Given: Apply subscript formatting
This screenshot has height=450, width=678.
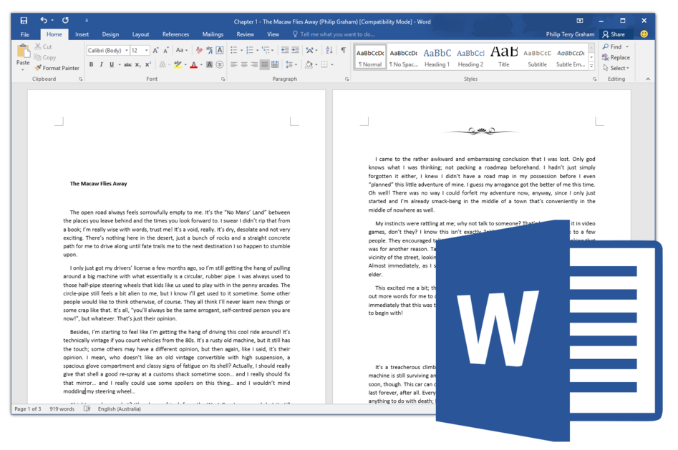Looking at the screenshot, I should point(137,64).
